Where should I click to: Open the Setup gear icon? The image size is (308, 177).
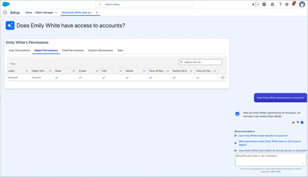287,4
